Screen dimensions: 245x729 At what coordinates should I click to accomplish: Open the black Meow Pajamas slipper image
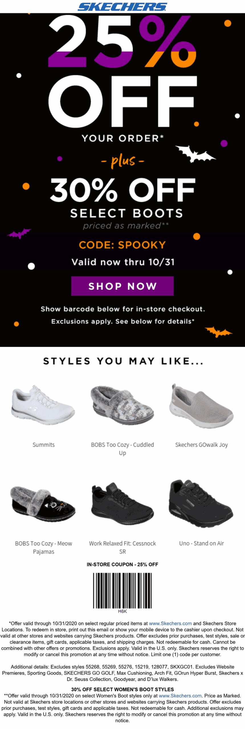pos(43,504)
